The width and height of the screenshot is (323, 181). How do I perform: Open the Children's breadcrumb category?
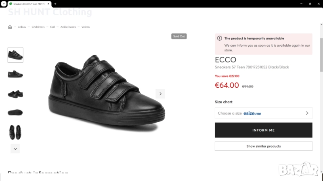click(38, 27)
